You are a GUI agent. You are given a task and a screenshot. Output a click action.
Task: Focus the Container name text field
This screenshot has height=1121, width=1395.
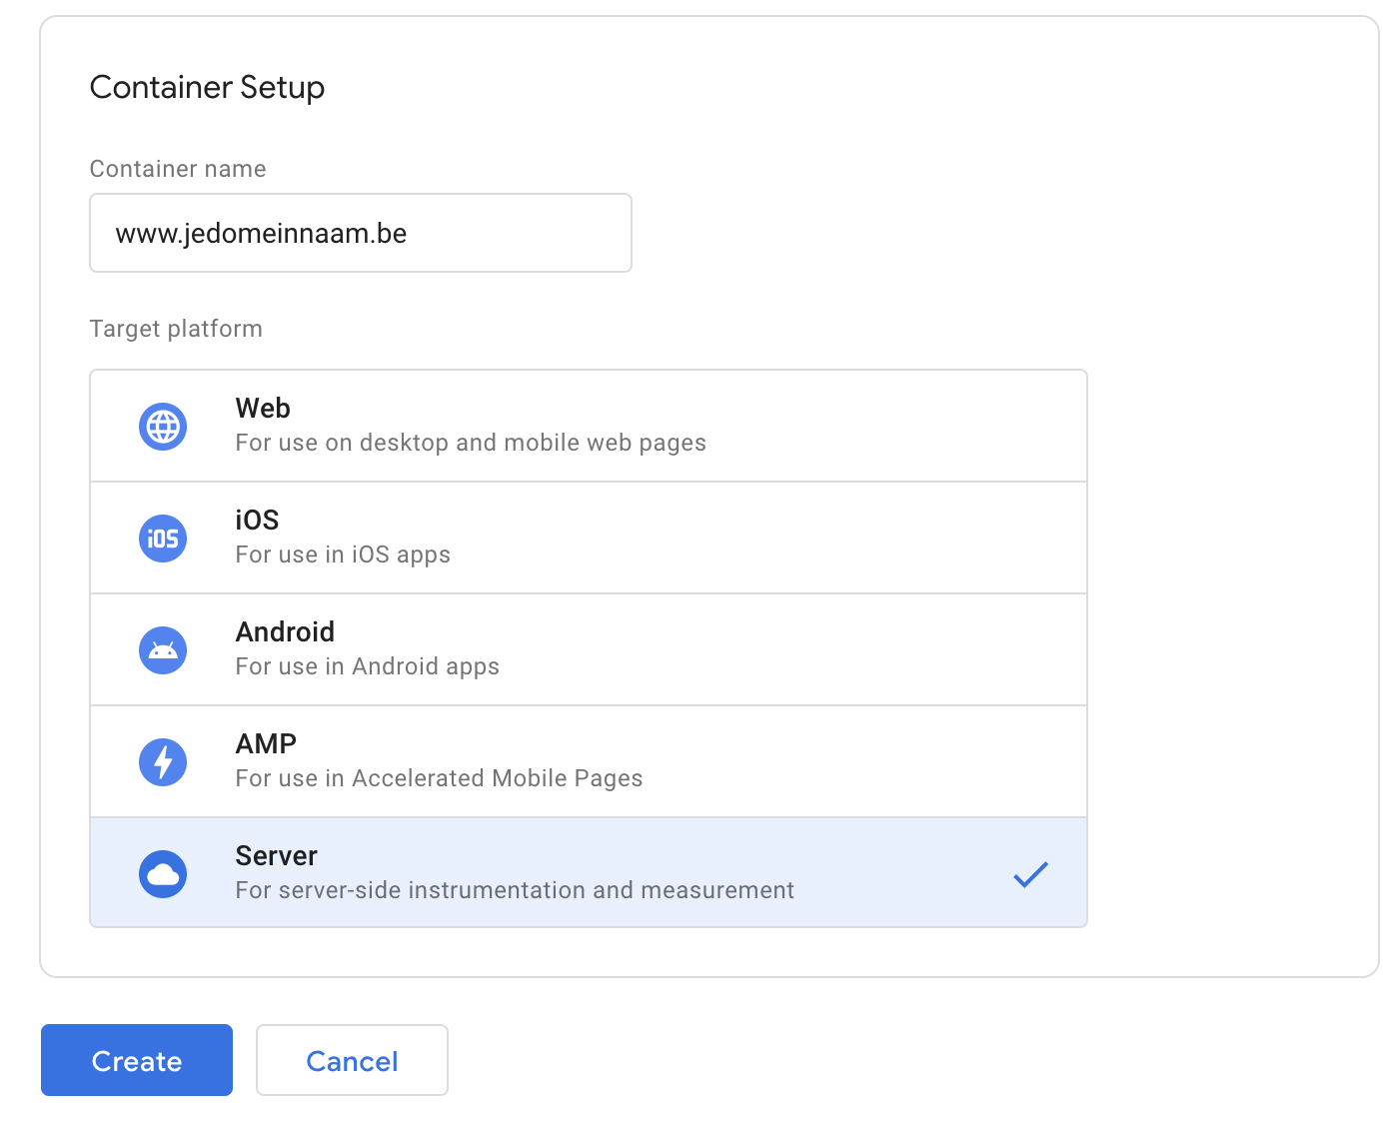coord(361,233)
